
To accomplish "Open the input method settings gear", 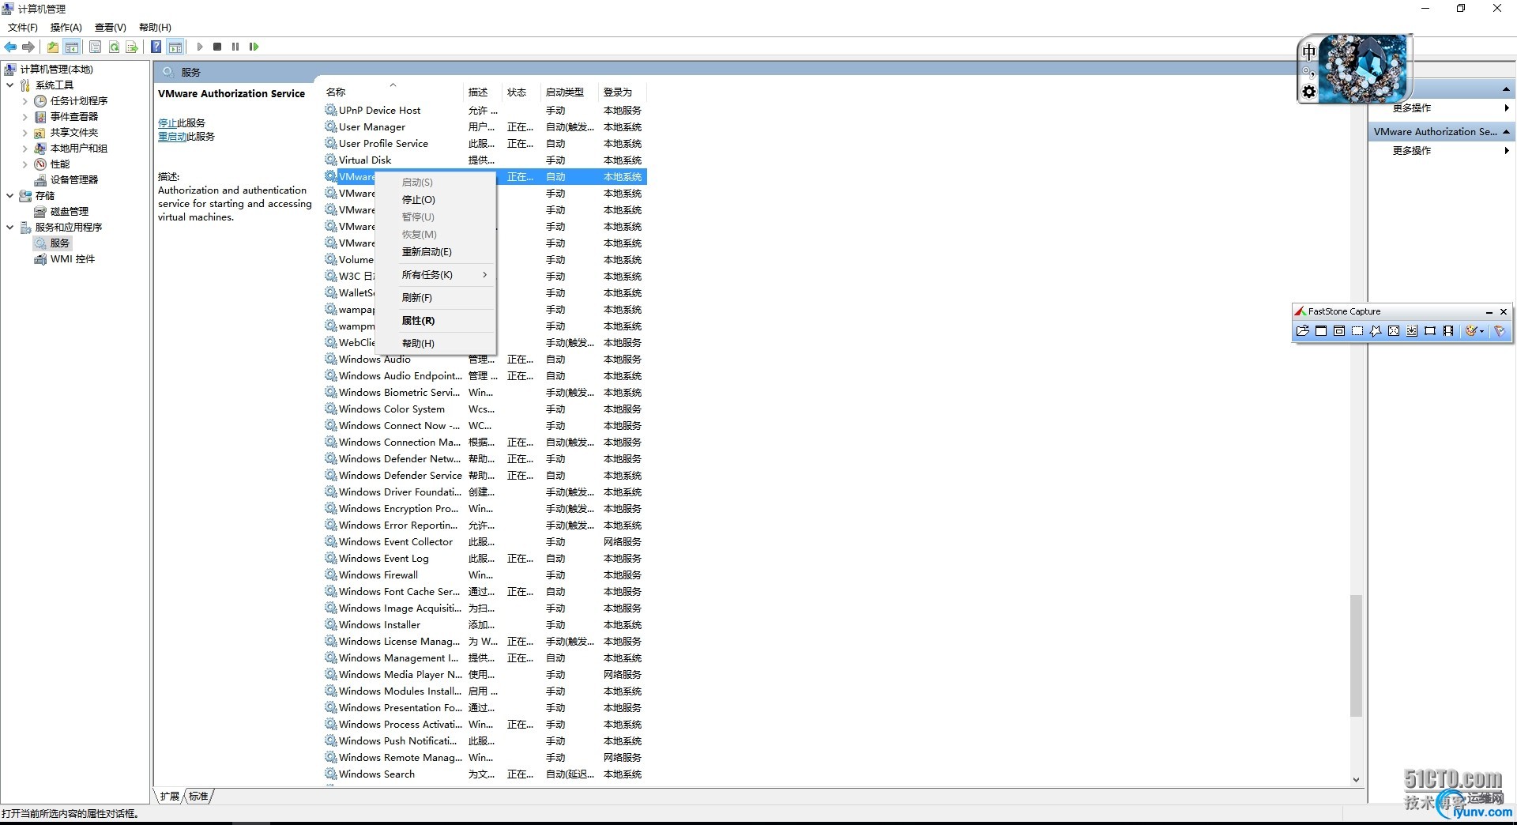I will (x=1309, y=92).
